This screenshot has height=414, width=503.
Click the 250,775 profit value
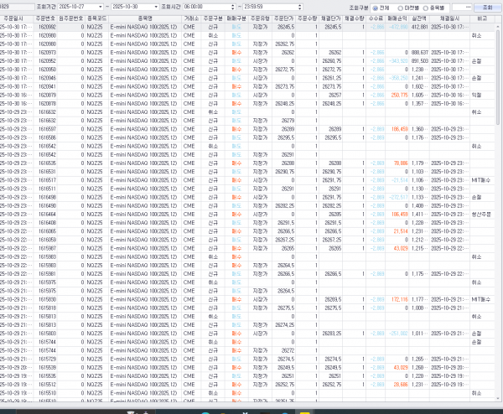399,95
